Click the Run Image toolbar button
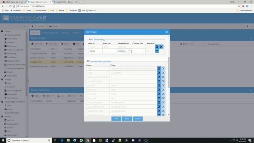 coord(52,44)
